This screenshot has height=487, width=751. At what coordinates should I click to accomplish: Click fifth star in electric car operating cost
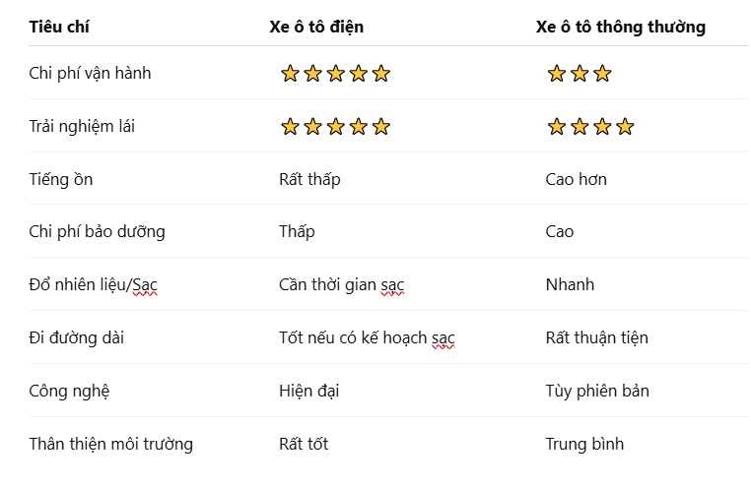(380, 74)
